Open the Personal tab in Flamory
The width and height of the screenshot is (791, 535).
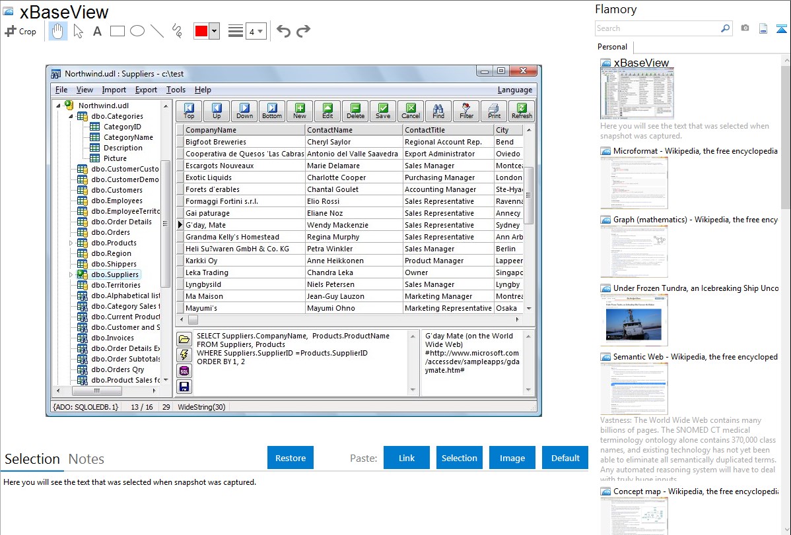tap(612, 47)
